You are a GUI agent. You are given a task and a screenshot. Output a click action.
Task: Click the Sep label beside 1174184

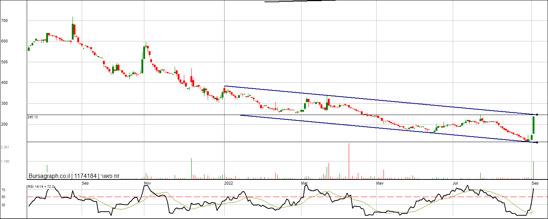coord(85,183)
